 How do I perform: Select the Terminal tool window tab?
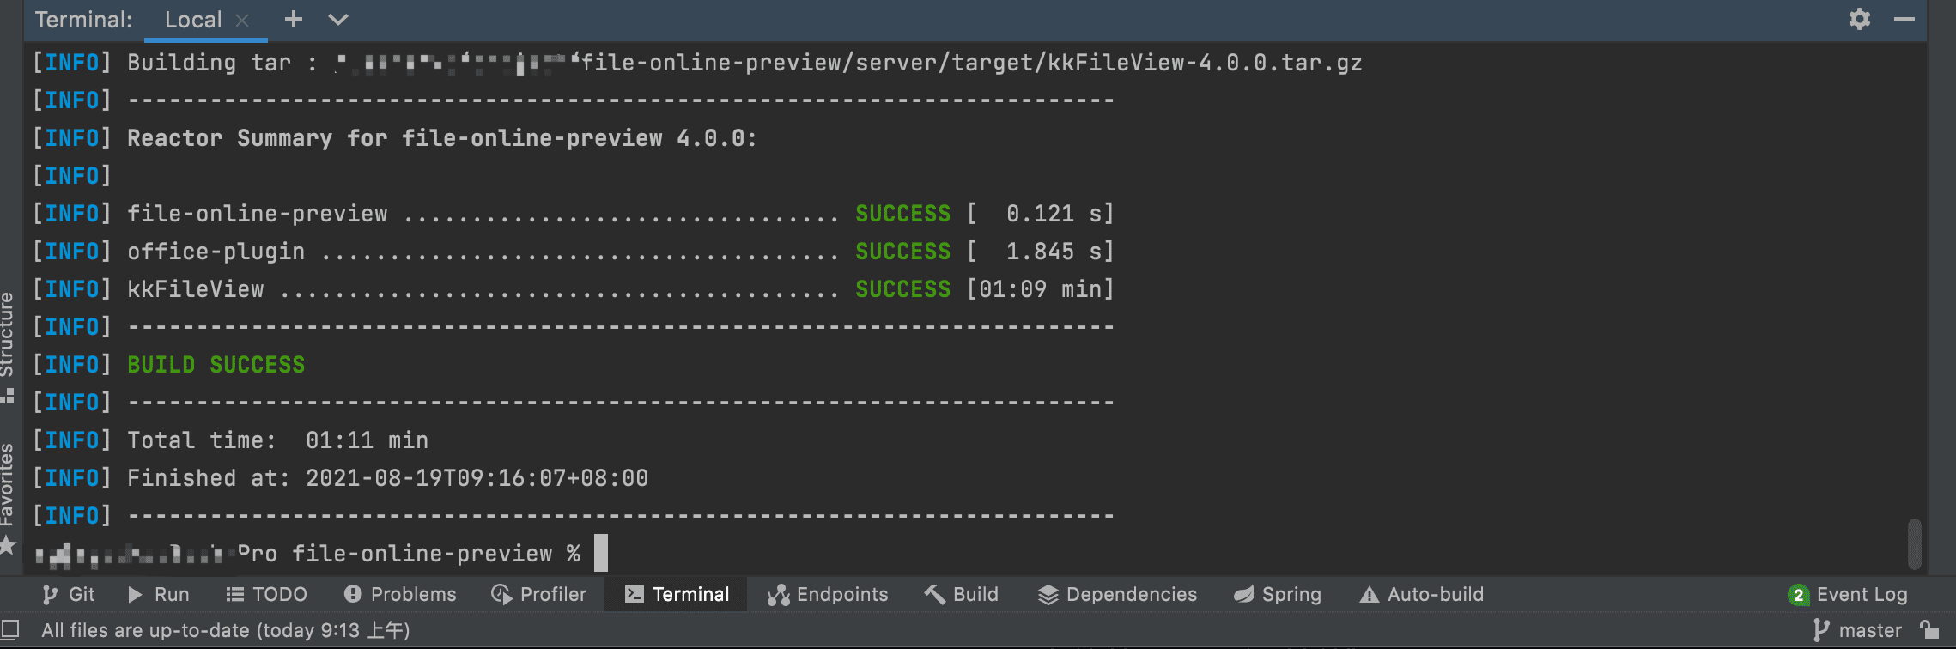677,594
